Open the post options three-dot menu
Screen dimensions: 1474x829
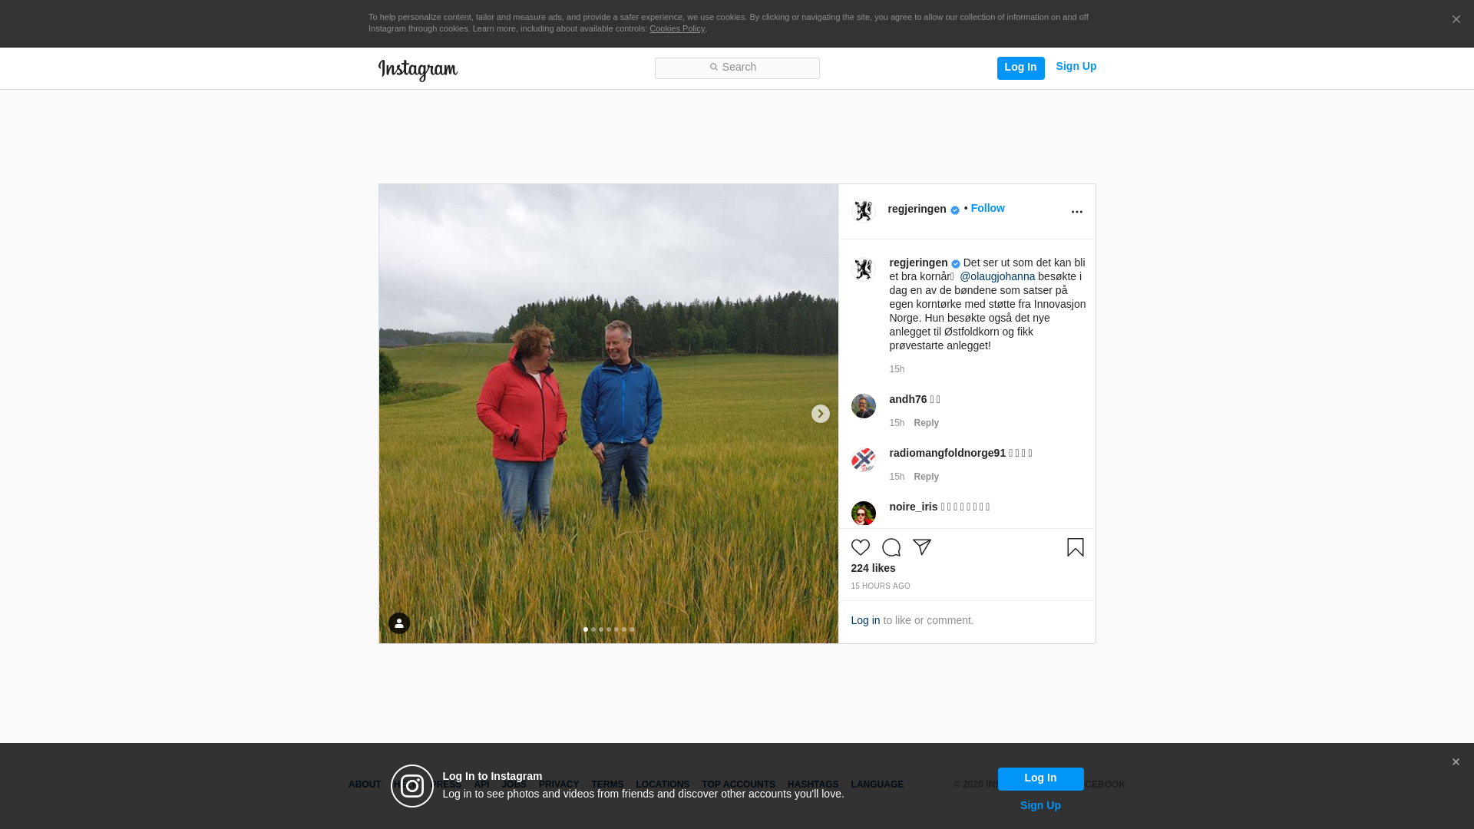[x=1076, y=212]
